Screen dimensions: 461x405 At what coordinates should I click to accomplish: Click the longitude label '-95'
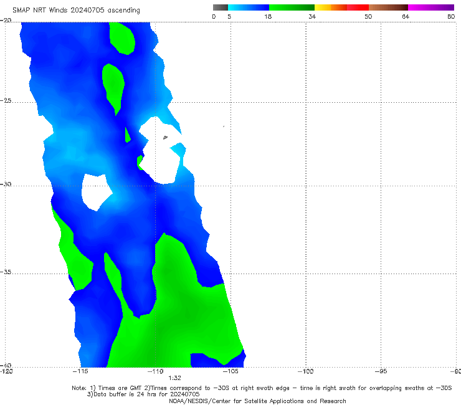pyautogui.click(x=381, y=371)
